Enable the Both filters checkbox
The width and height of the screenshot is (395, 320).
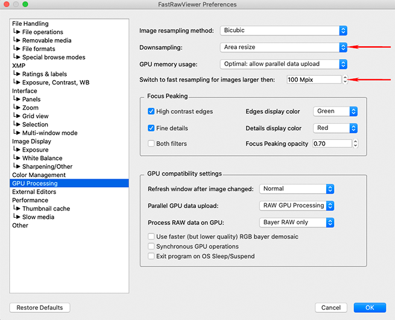pos(151,144)
